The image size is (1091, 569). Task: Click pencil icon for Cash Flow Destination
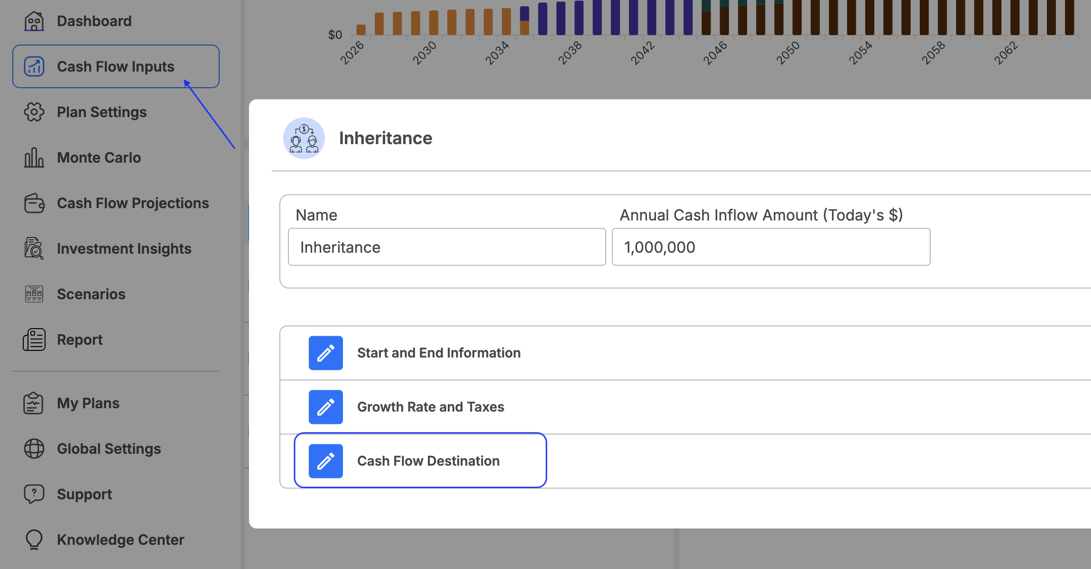326,461
